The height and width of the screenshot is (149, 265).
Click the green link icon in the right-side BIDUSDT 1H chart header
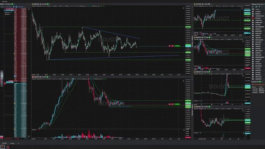click(x=209, y=72)
